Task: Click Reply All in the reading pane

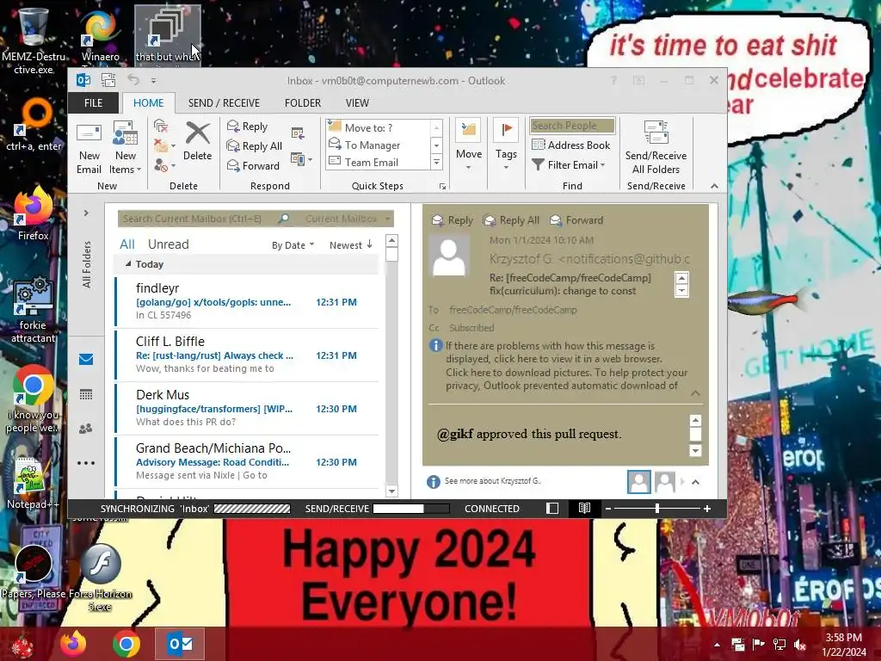Action: 511,220
